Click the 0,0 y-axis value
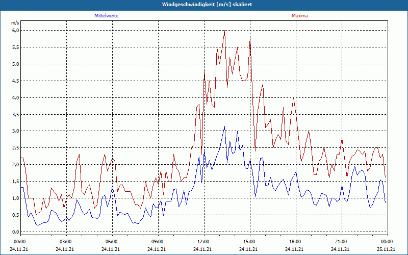 (16, 232)
